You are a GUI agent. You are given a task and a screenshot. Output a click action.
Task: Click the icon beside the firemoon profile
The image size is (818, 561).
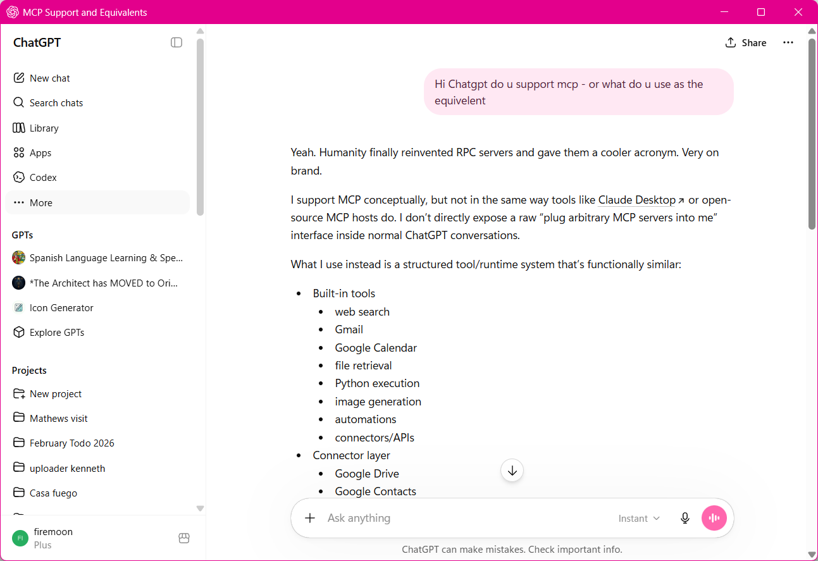pyautogui.click(x=184, y=538)
